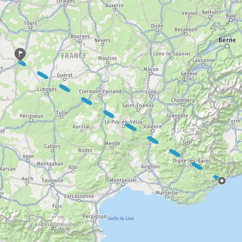Select the Montpellier city label
The width and height of the screenshot is (242, 242).
coord(123,180)
